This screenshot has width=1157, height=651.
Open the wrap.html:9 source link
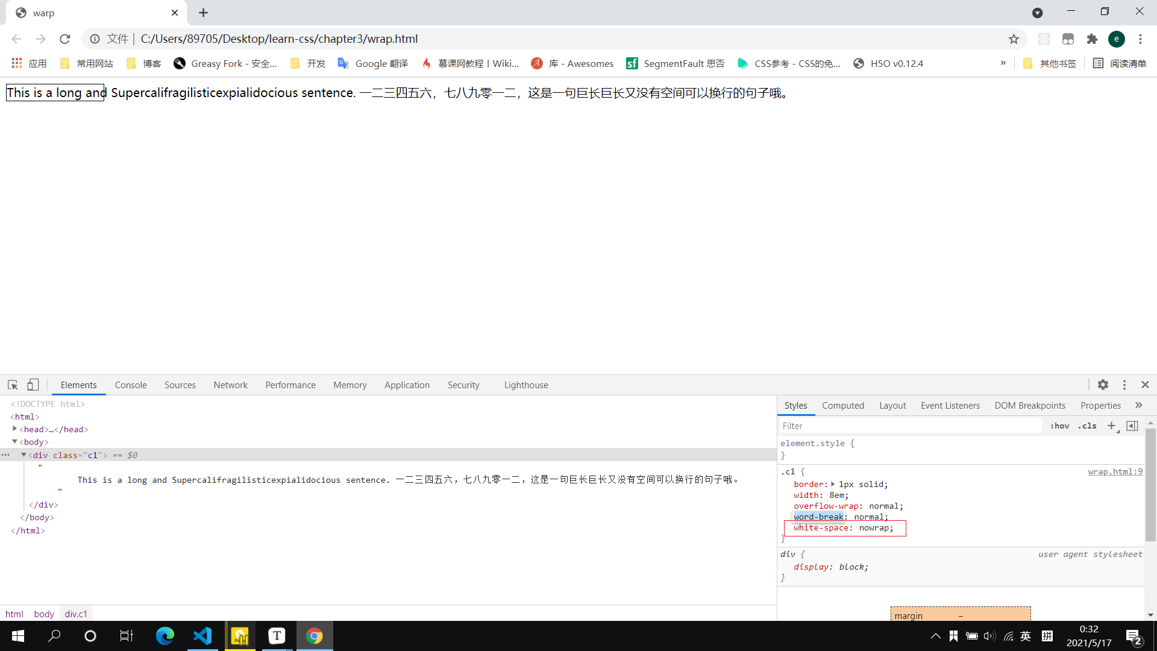1115,471
